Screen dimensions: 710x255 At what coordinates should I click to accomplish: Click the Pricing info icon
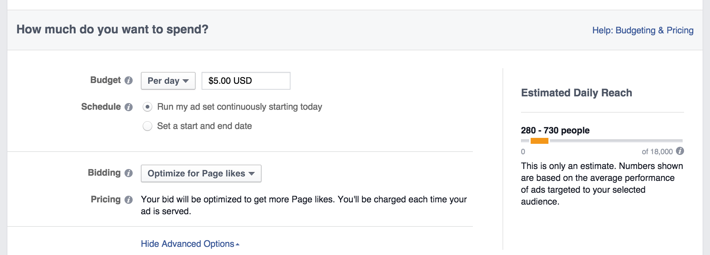click(x=129, y=200)
